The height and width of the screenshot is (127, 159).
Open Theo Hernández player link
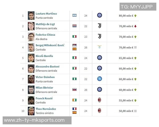point(46,109)
